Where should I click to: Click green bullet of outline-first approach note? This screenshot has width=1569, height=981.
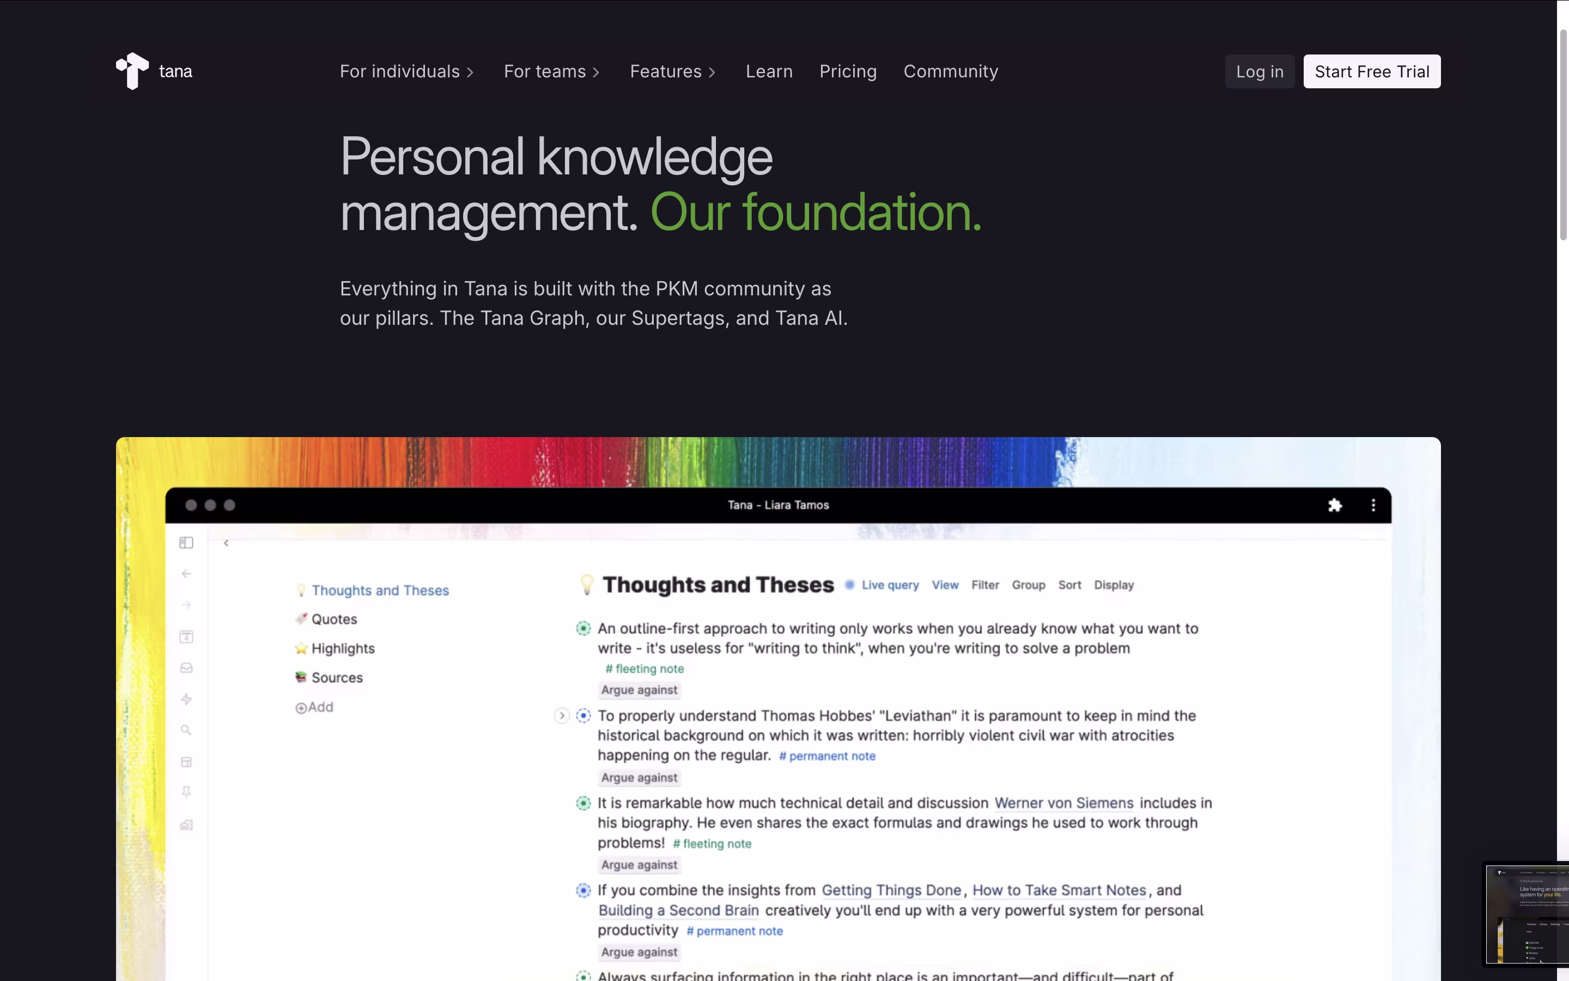click(583, 628)
